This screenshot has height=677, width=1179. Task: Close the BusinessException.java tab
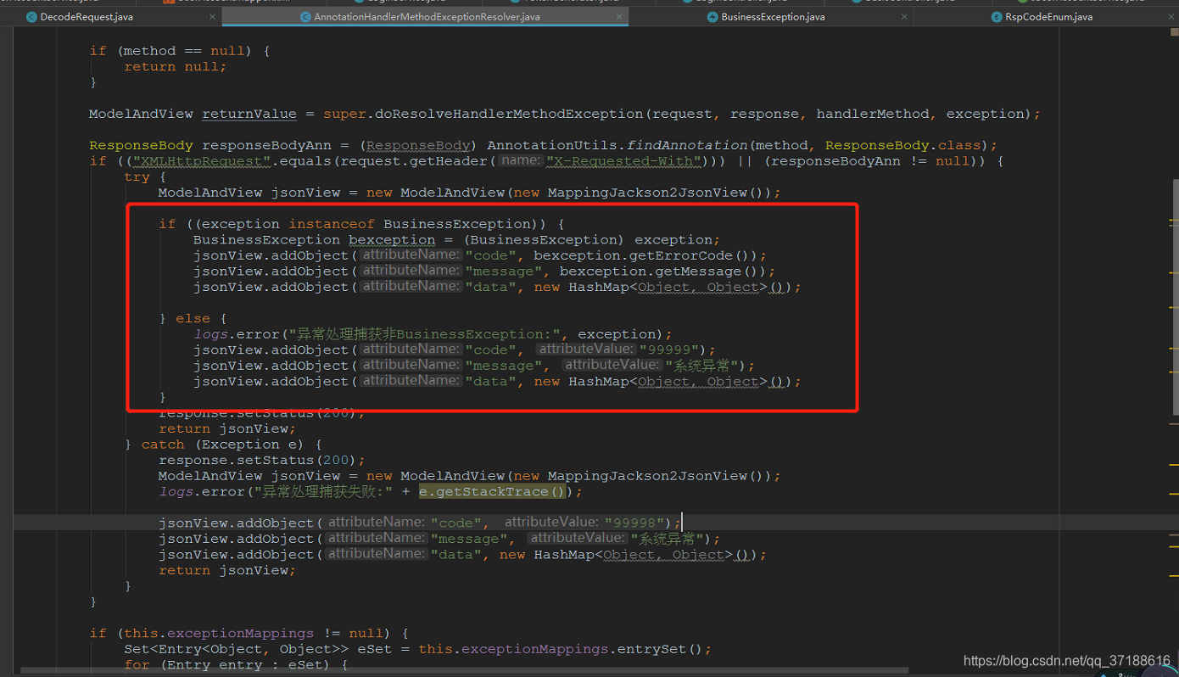tap(904, 16)
